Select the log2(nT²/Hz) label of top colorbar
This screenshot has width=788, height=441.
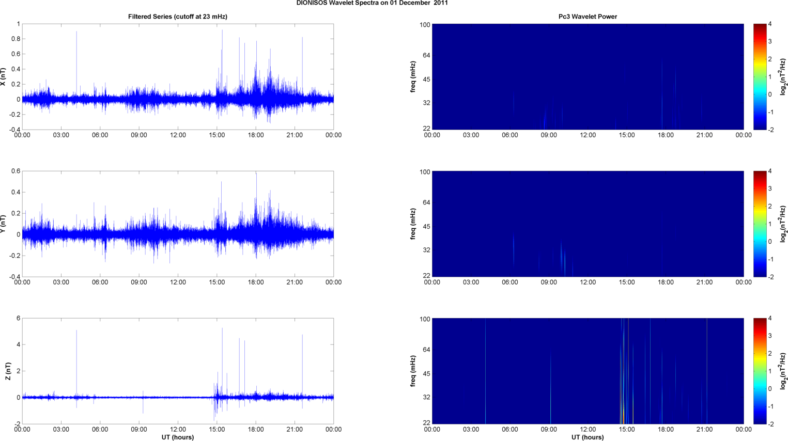[783, 77]
